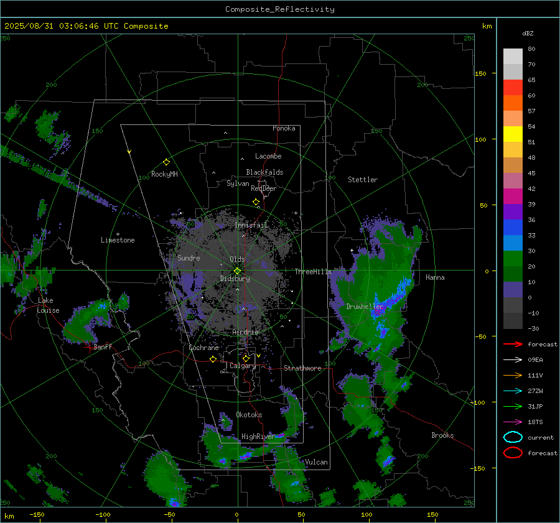Screen dimensions: 560x523
Task: Click the Strathmore label
Action: click(302, 368)
